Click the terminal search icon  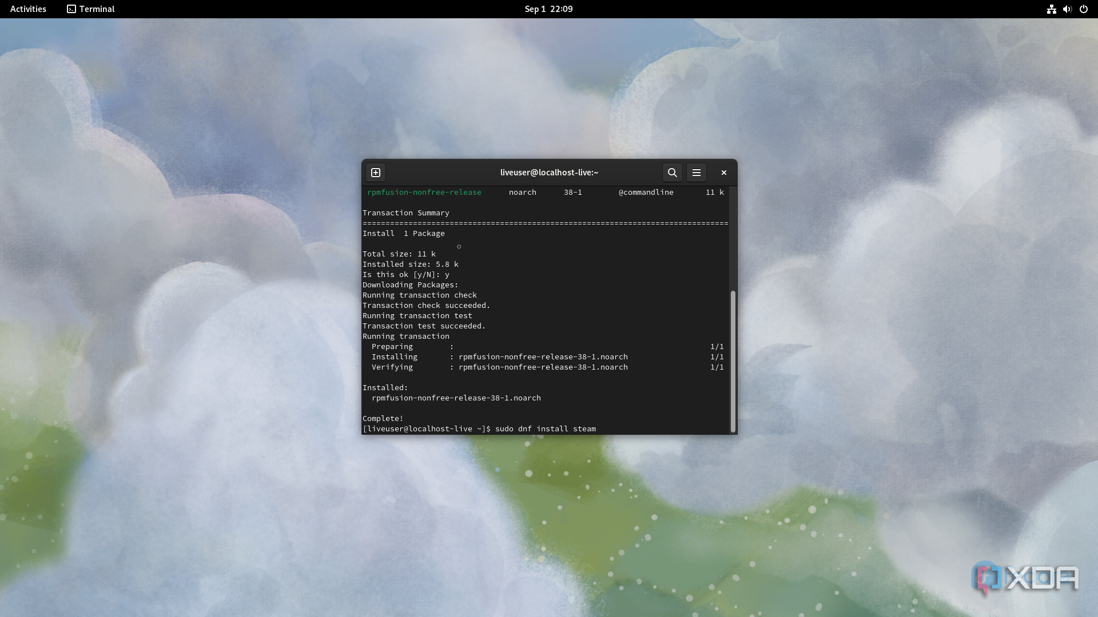click(x=673, y=173)
